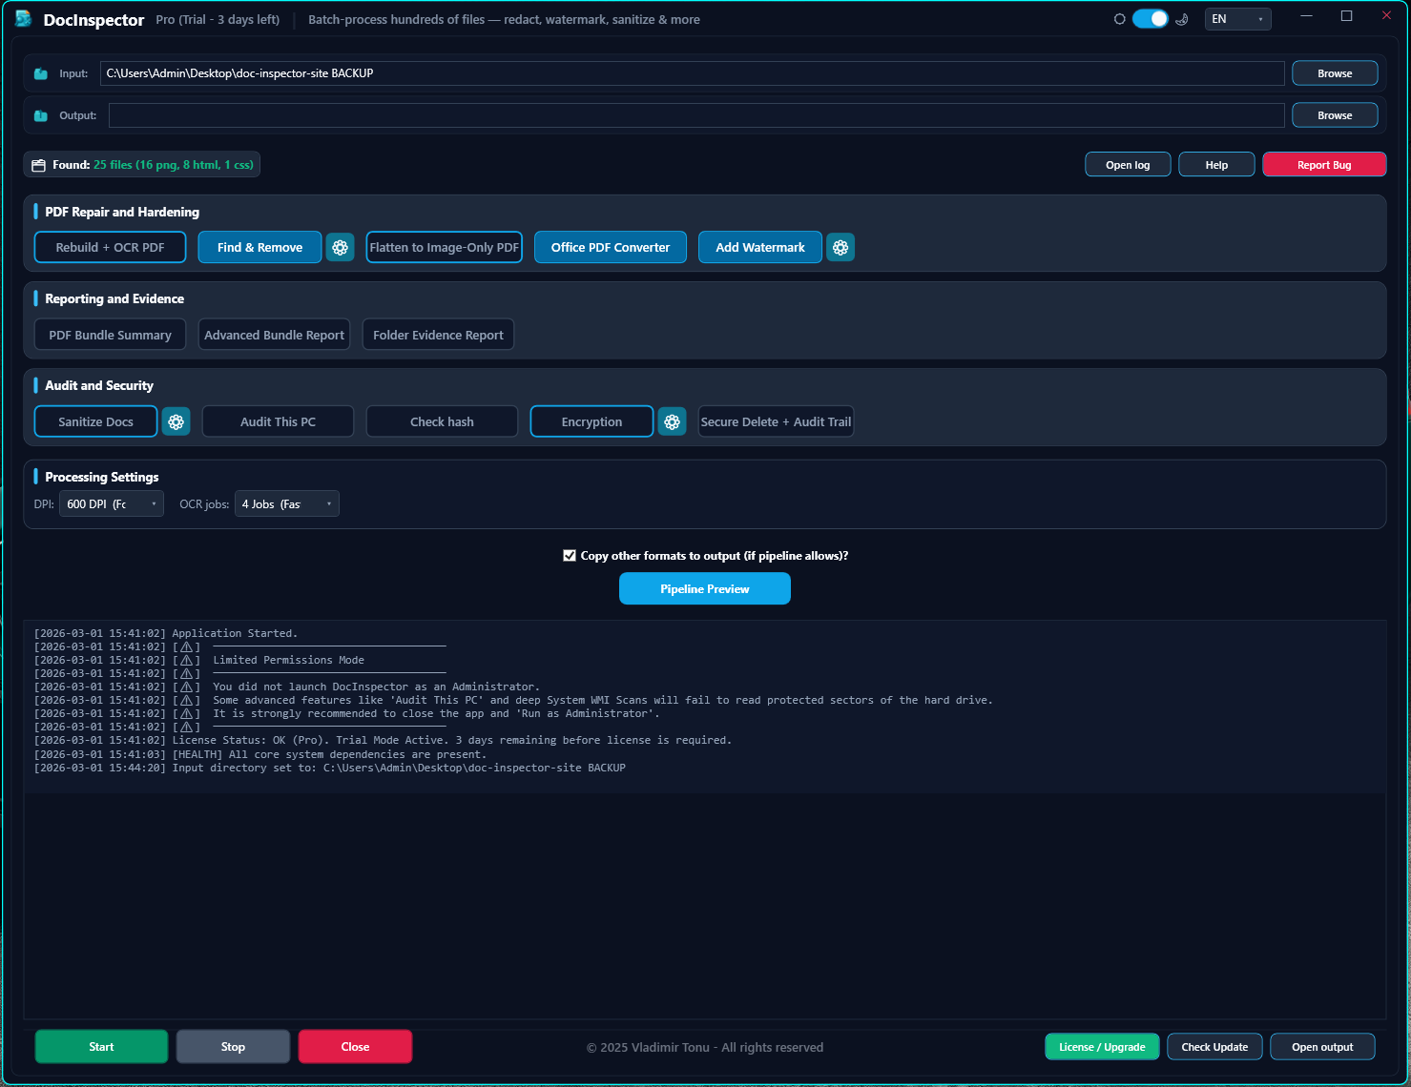
Task: Click the DocInspector app logo icon
Action: tap(24, 19)
